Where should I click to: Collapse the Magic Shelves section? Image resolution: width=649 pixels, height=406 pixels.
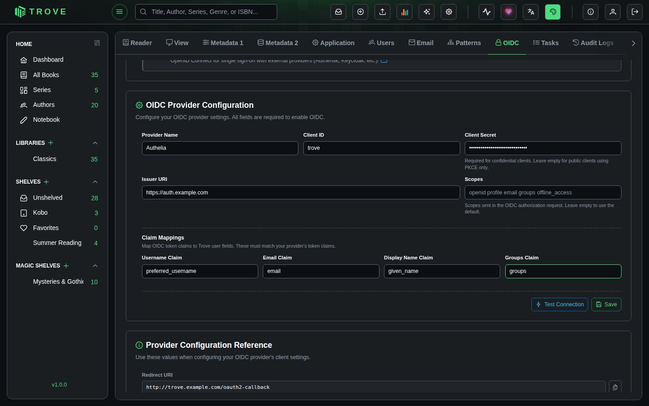[x=95, y=266]
